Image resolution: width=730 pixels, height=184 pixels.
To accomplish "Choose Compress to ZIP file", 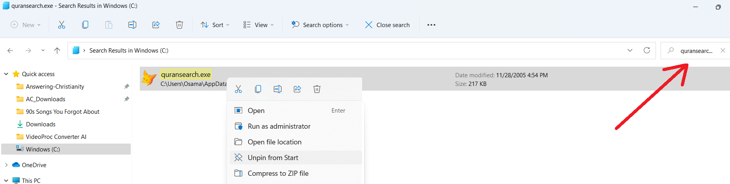I will coord(295,173).
